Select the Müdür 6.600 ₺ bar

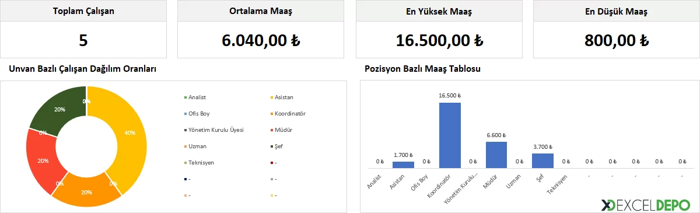pos(496,155)
